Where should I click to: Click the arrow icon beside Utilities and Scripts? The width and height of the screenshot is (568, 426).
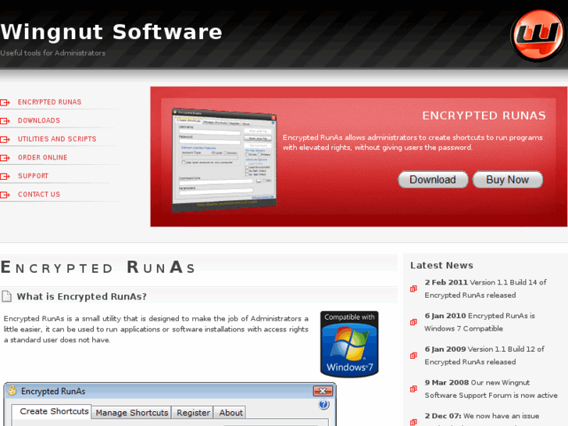click(5, 139)
